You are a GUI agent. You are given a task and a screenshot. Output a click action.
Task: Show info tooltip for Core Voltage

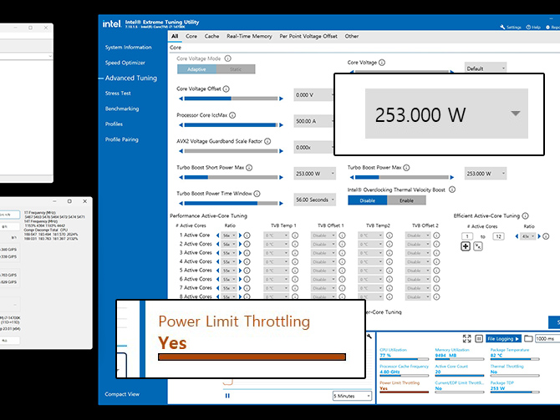coord(382,63)
